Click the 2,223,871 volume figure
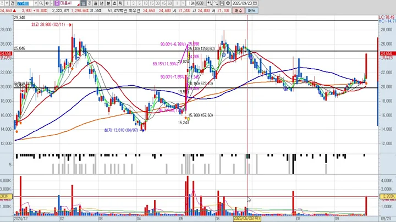 tap(61, 10)
